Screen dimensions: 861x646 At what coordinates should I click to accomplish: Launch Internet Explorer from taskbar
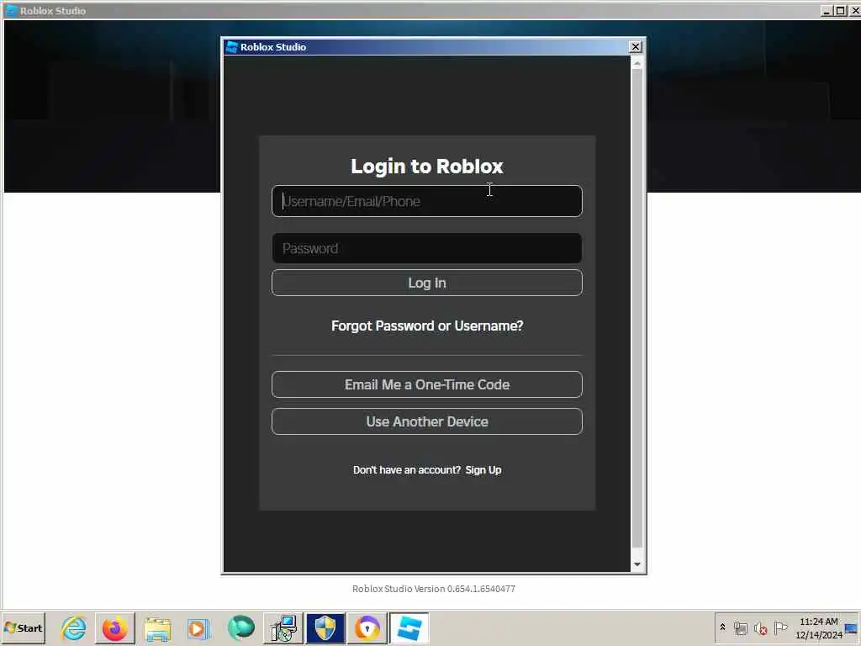(x=74, y=627)
